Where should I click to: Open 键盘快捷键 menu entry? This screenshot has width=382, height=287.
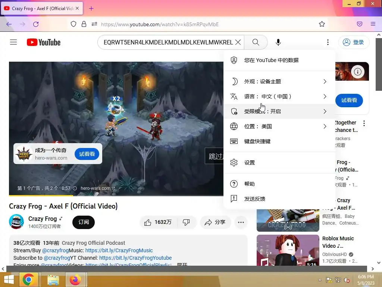coord(279,141)
